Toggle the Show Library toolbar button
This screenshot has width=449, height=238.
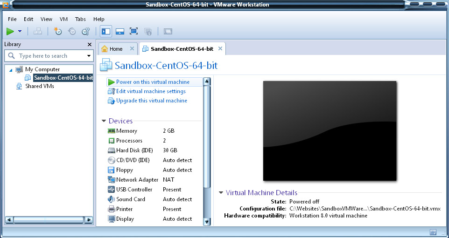tap(106, 31)
